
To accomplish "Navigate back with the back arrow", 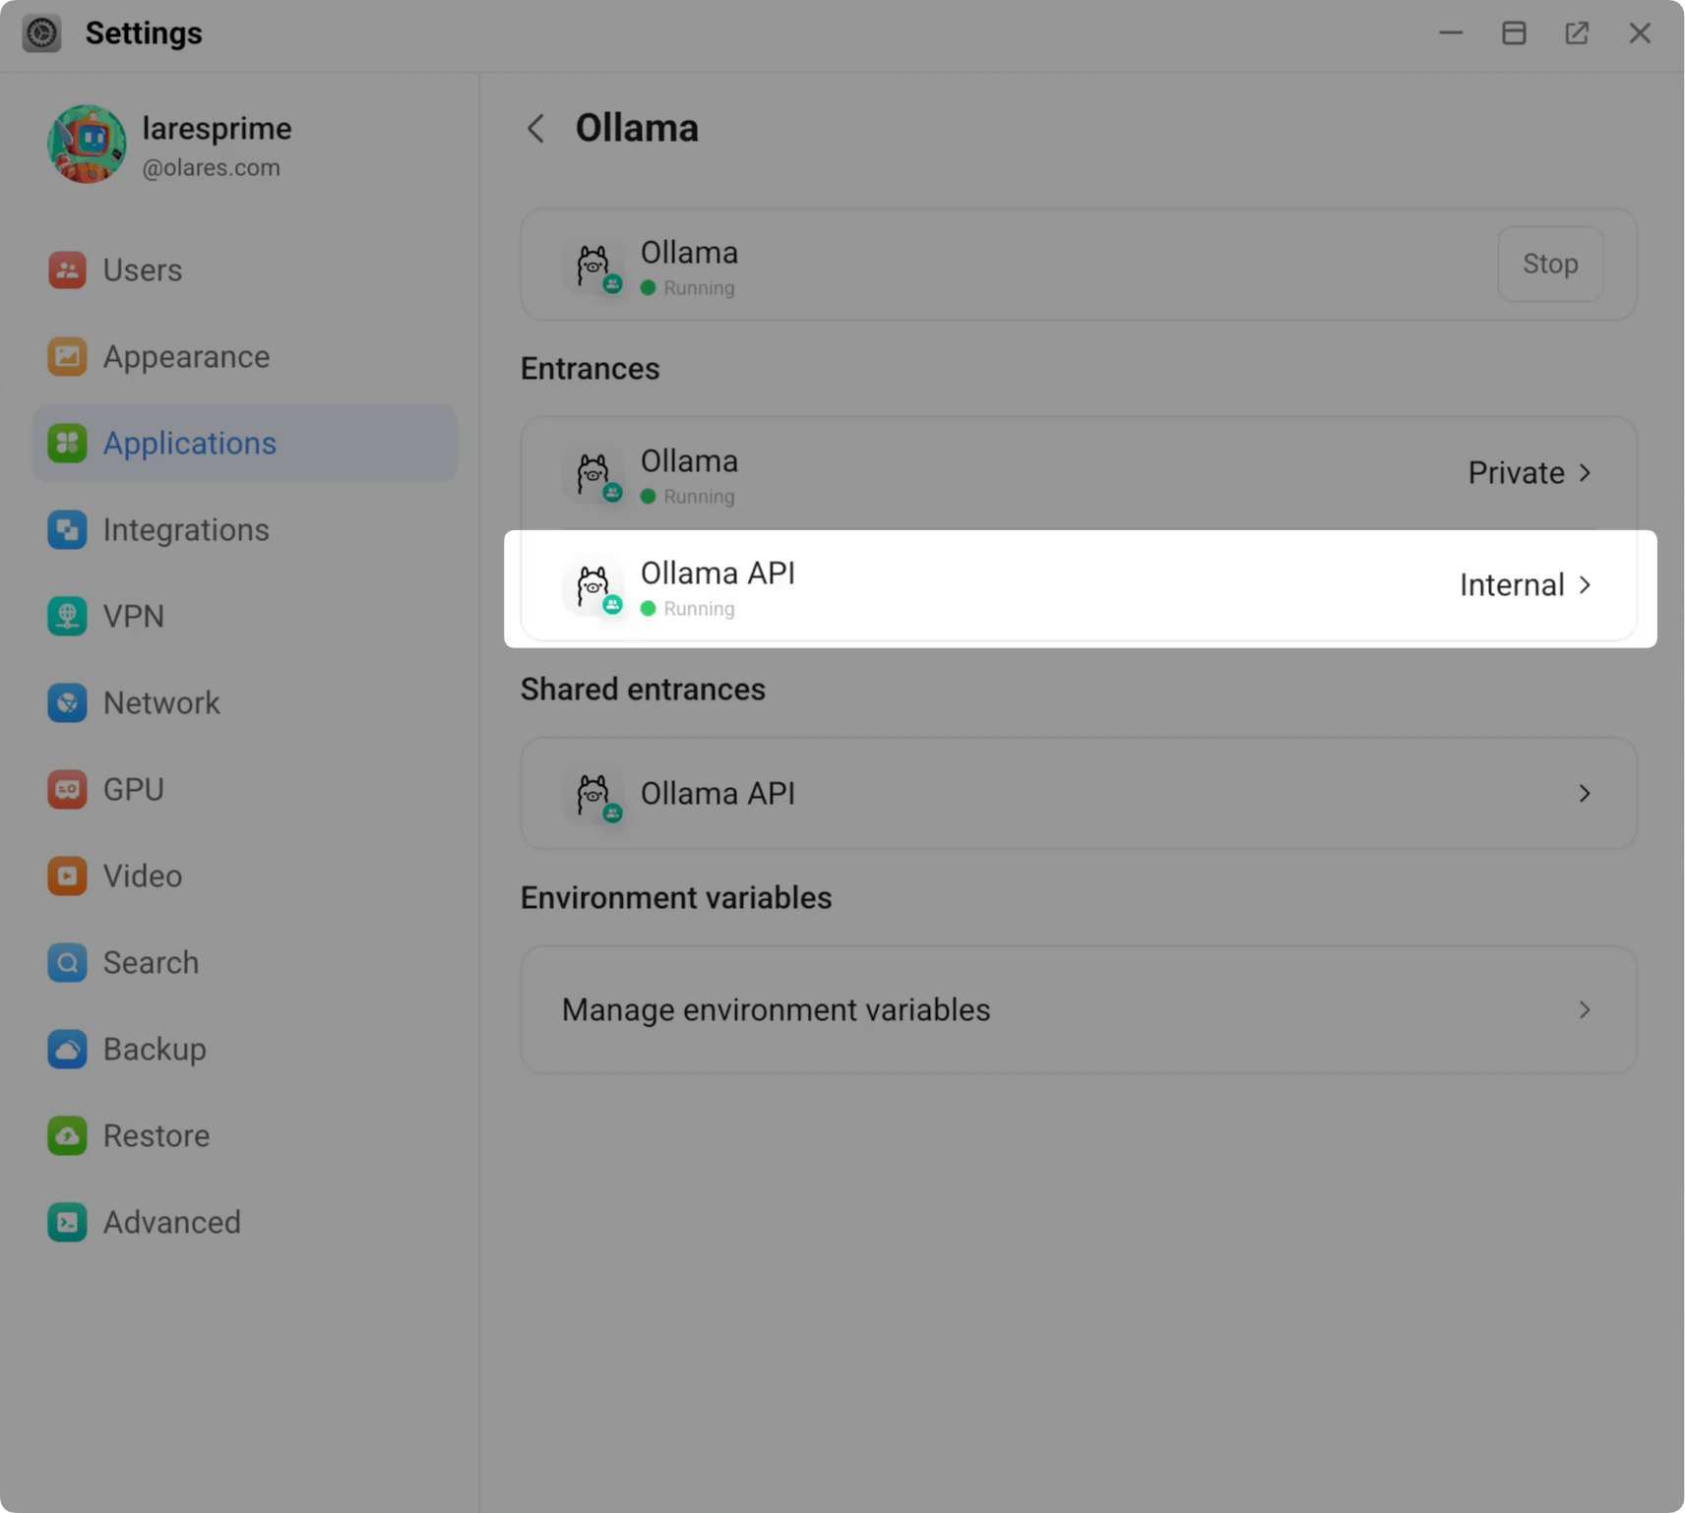I will [535, 128].
